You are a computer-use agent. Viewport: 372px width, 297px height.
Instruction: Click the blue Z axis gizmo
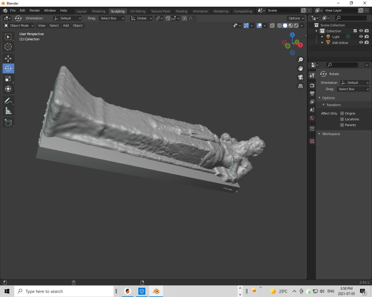pyautogui.click(x=292, y=35)
